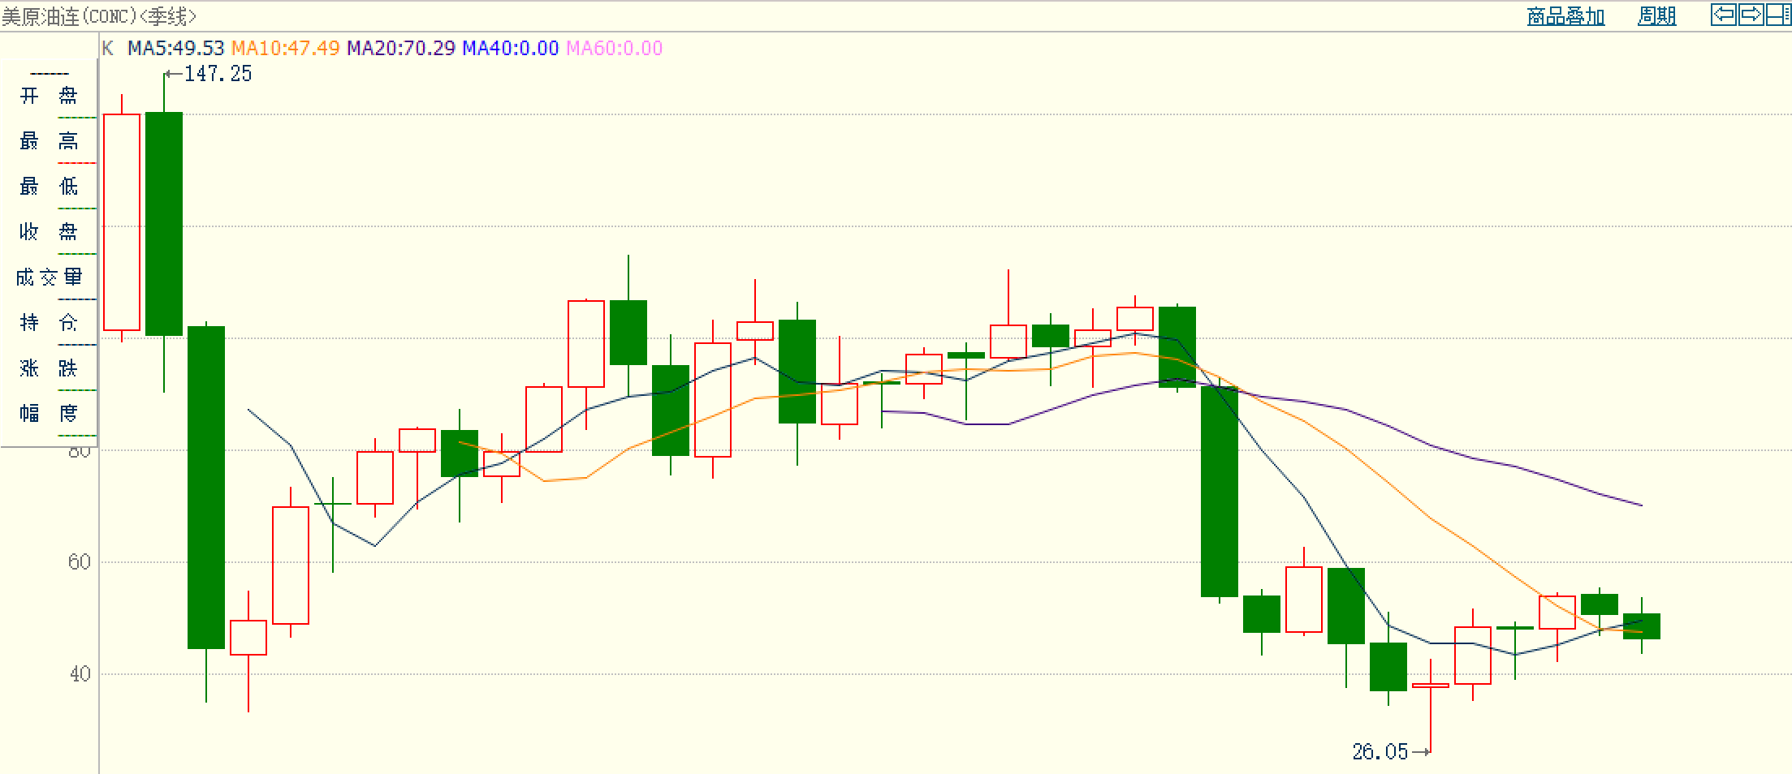Click the 26.05 low price marker
The height and width of the screenshot is (774, 1792).
click(1380, 752)
